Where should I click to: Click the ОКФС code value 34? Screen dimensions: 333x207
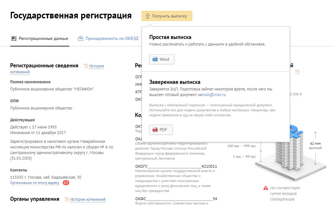215,199
